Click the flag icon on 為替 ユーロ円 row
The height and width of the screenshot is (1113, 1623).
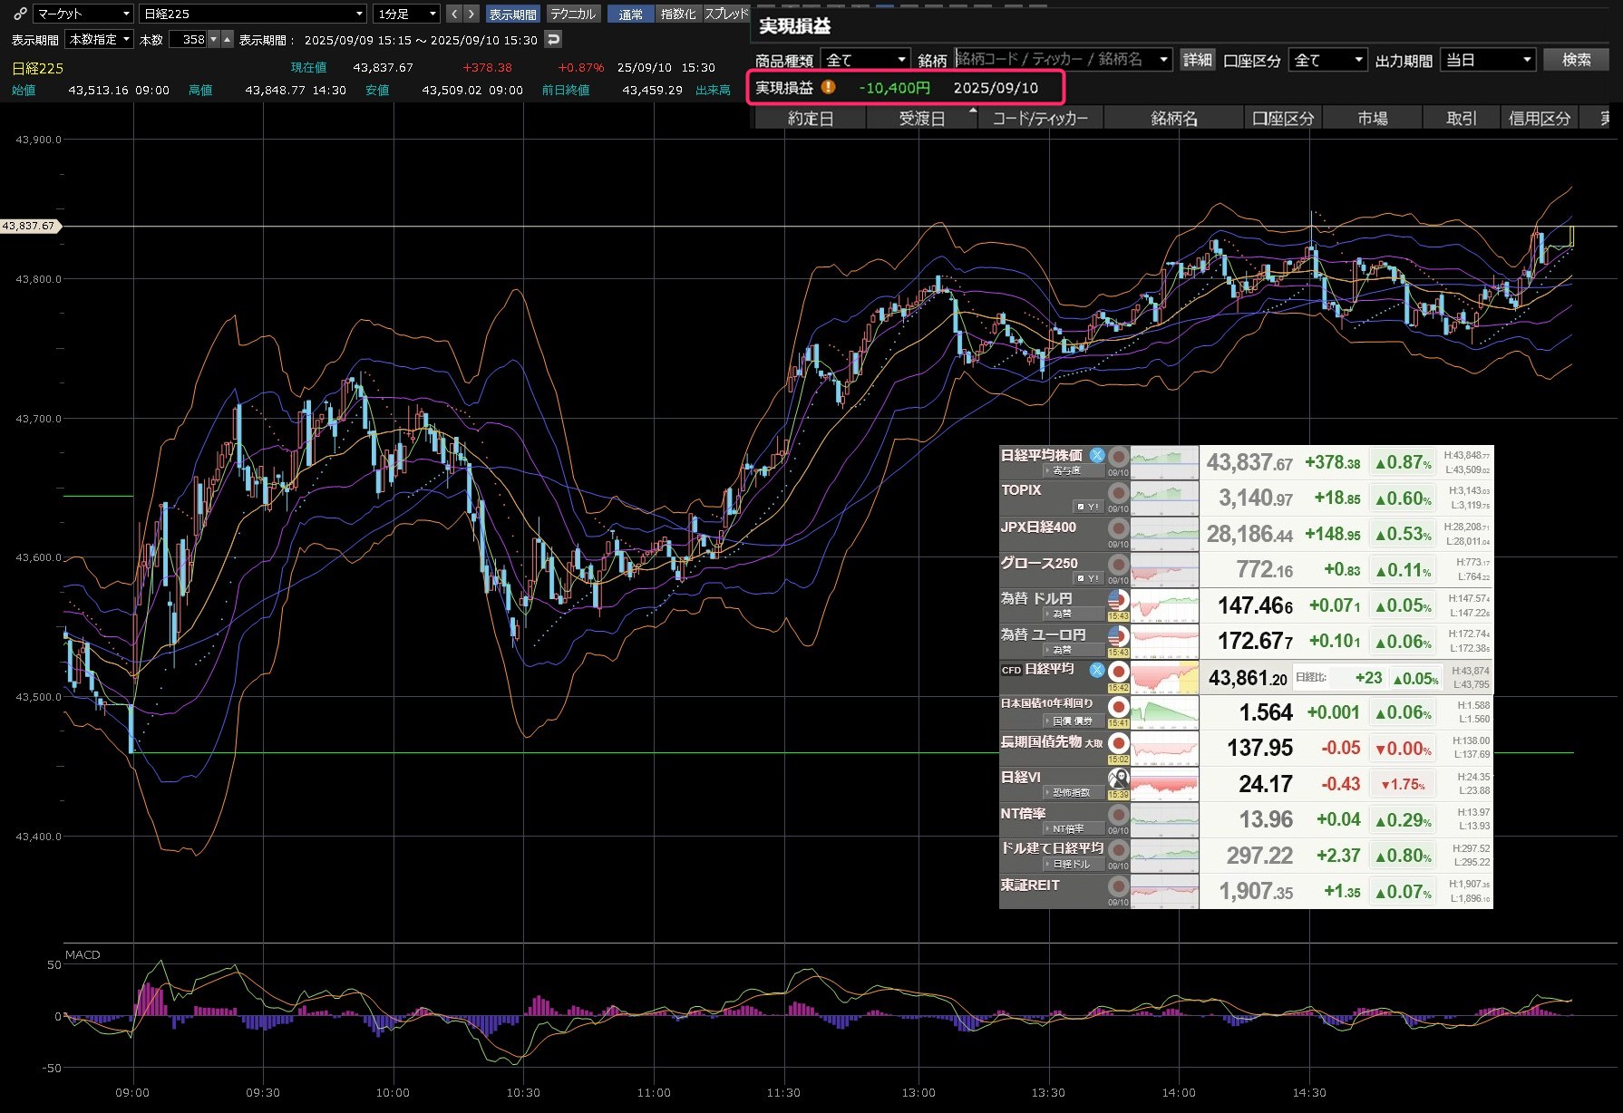1118,636
